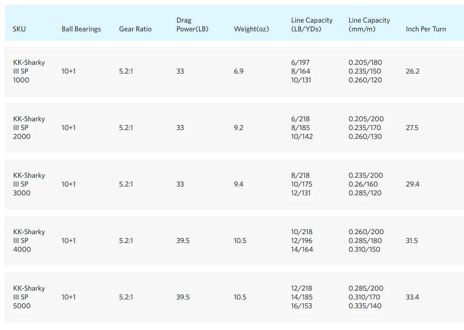
Task: Click the 31.5 inch per turn value
Action: (x=412, y=240)
